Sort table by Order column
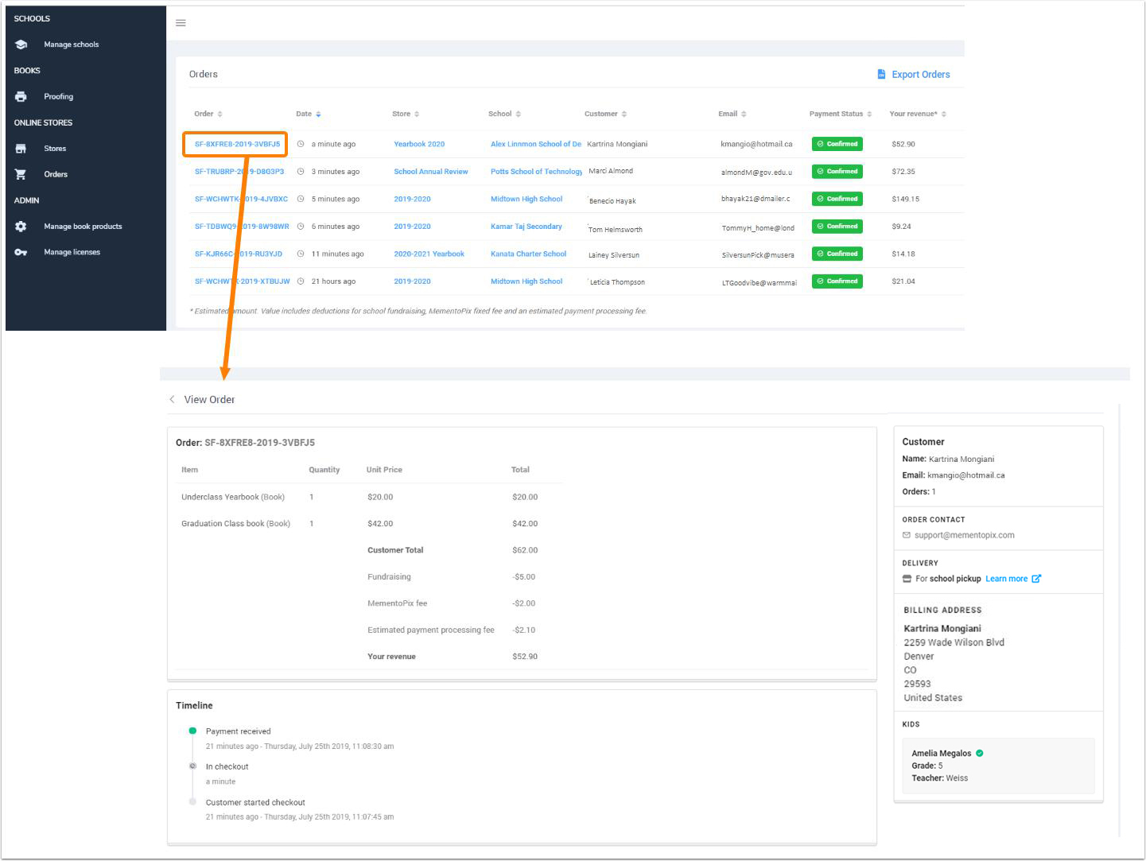Screen dimensions: 1146x861 (x=208, y=114)
